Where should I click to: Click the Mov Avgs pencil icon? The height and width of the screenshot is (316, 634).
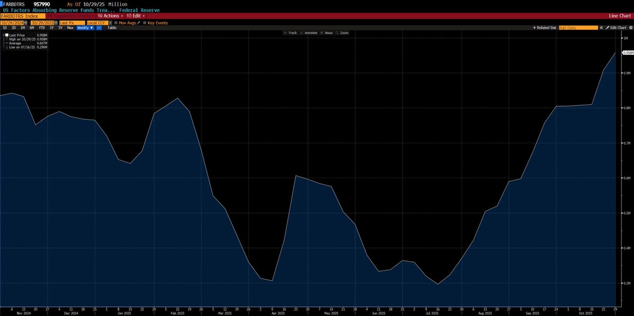139,23
